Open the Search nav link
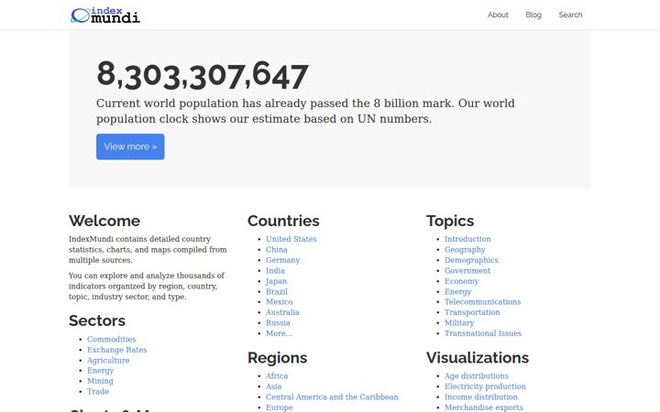660x412 pixels. tap(570, 15)
